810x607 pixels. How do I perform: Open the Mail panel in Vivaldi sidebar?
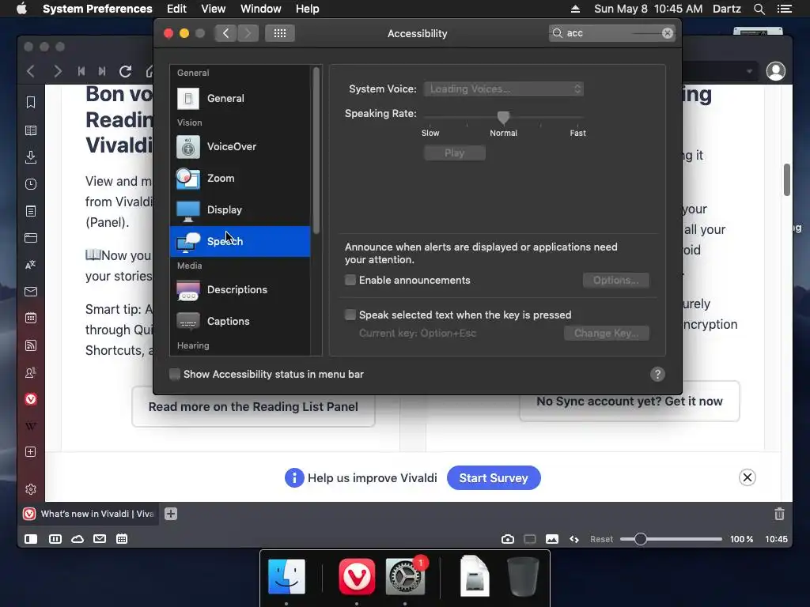tap(31, 292)
